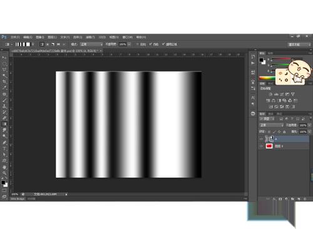
Task: Open the tool preset picker arrow
Action: [x=12, y=45]
